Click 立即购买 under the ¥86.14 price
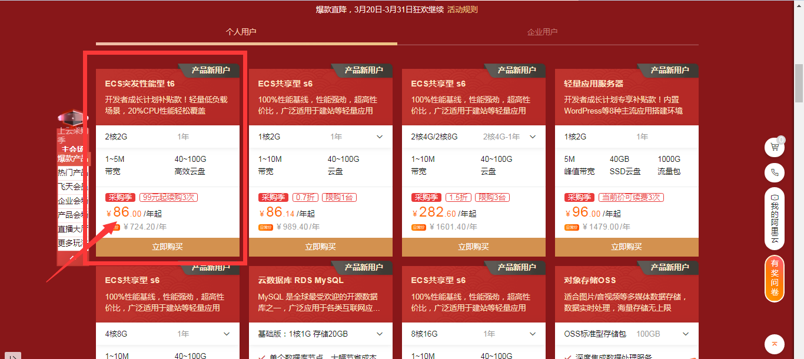This screenshot has height=359, width=804. [321, 247]
